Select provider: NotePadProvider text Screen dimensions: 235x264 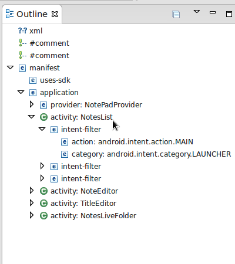tap(96, 105)
